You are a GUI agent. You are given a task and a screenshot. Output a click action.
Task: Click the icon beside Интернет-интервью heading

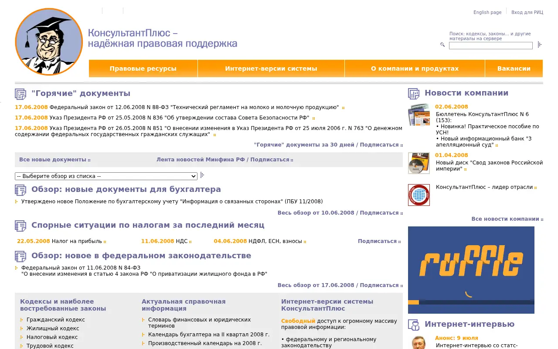pyautogui.click(x=414, y=325)
